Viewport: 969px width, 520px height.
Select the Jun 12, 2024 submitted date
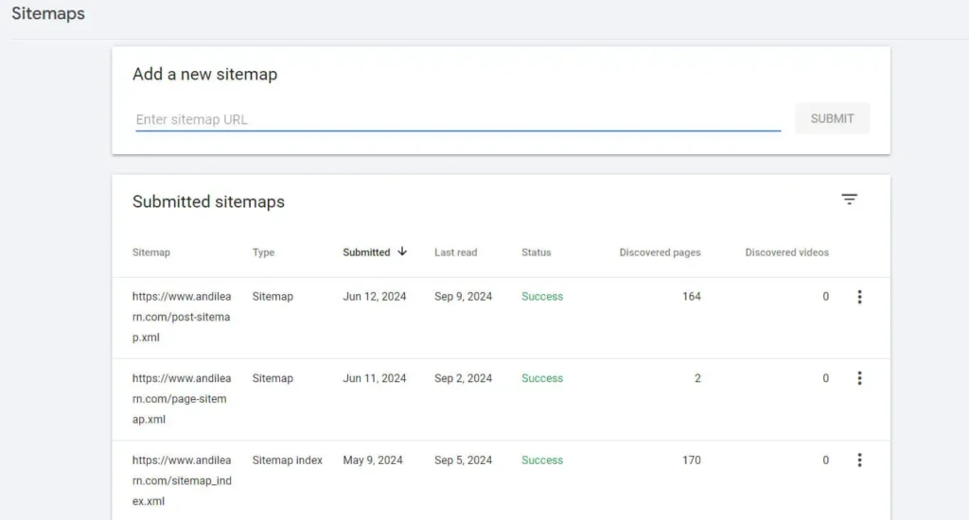point(375,297)
